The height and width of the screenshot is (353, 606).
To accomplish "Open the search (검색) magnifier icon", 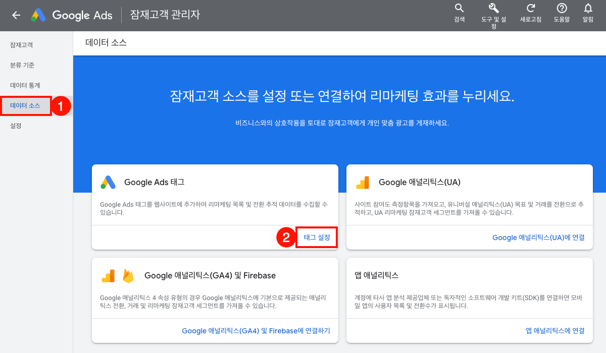I will (459, 8).
